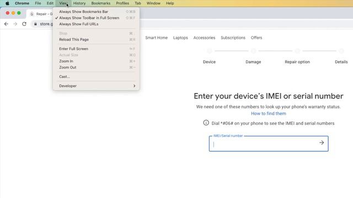Go to Smart Home store section

pos(156,38)
